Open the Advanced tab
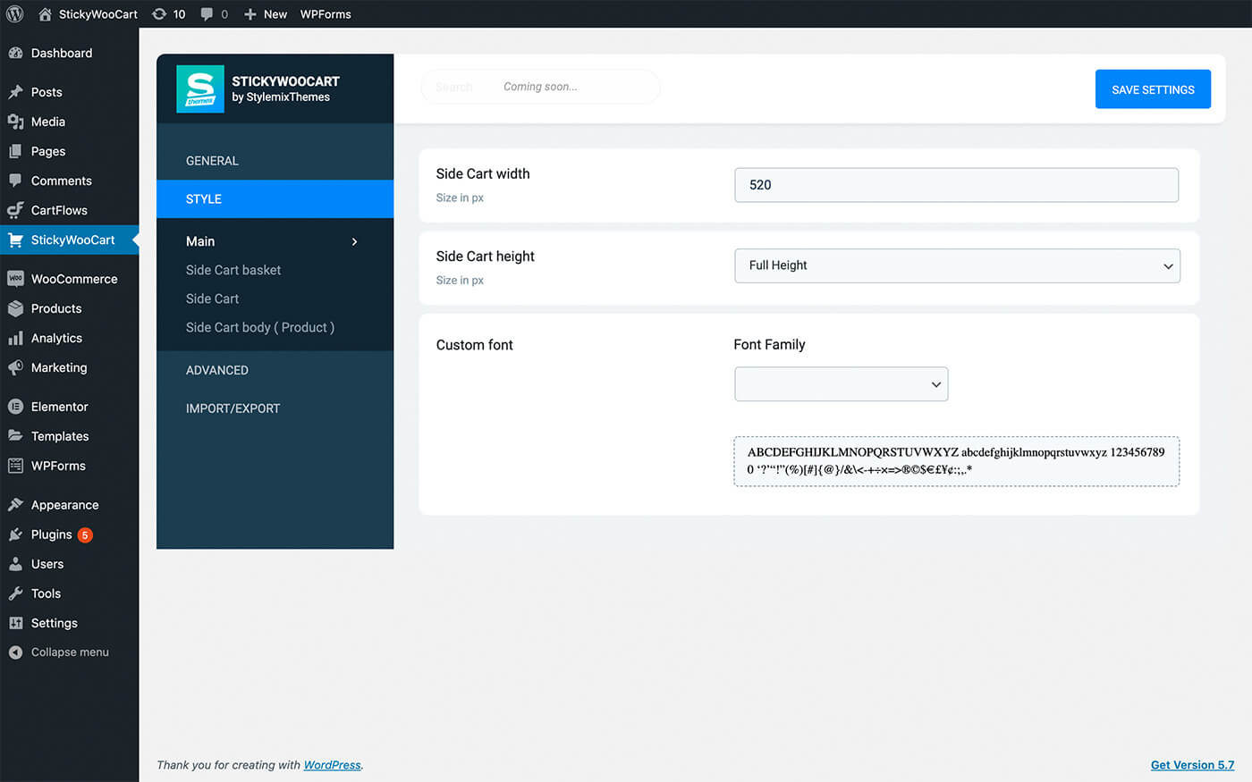 [275, 370]
